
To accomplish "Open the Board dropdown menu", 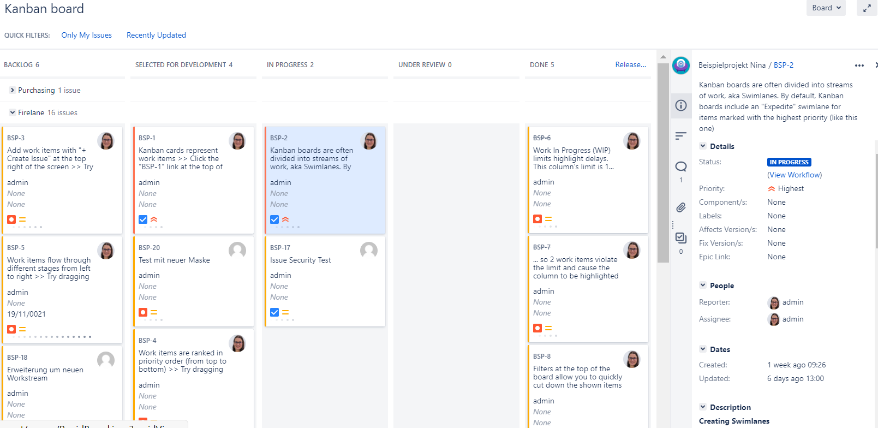I will point(826,8).
